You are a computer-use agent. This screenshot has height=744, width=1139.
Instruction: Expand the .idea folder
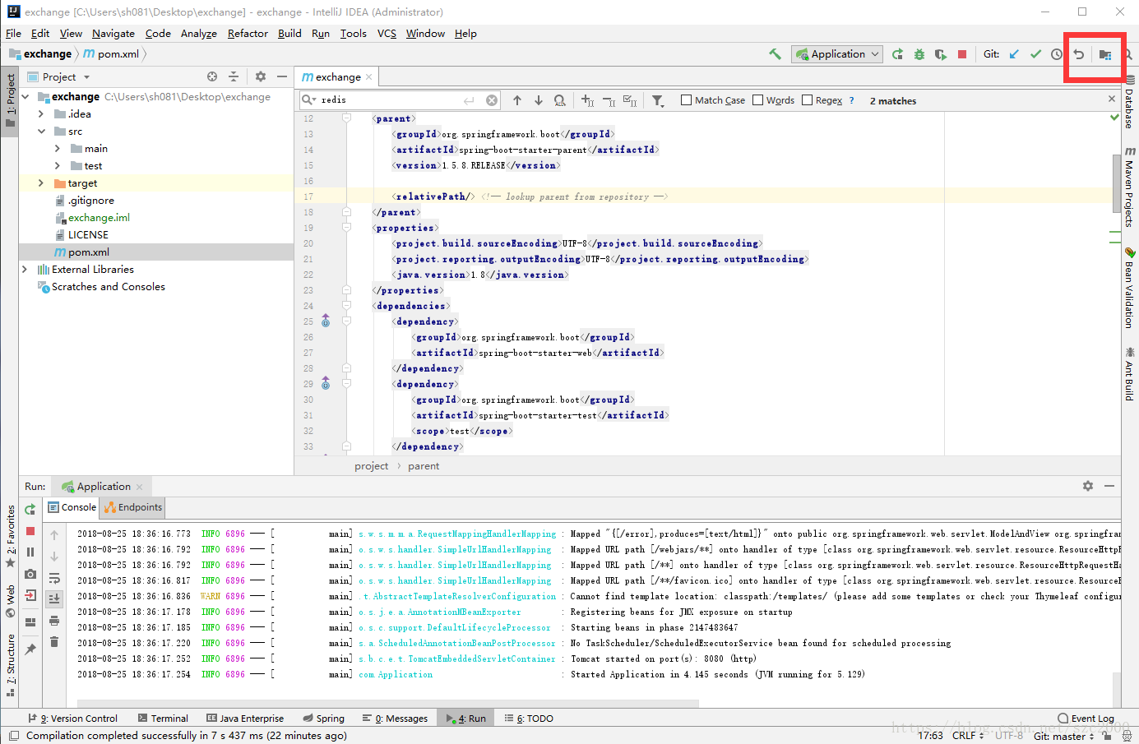[x=40, y=114]
